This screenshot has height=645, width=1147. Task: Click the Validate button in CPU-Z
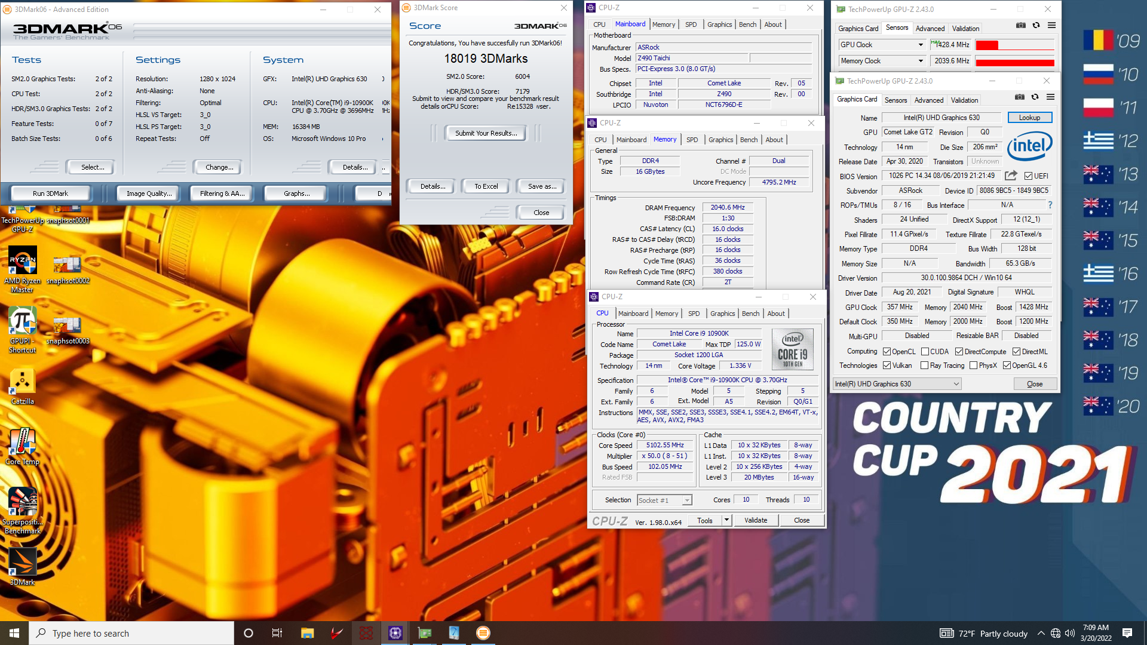(756, 520)
